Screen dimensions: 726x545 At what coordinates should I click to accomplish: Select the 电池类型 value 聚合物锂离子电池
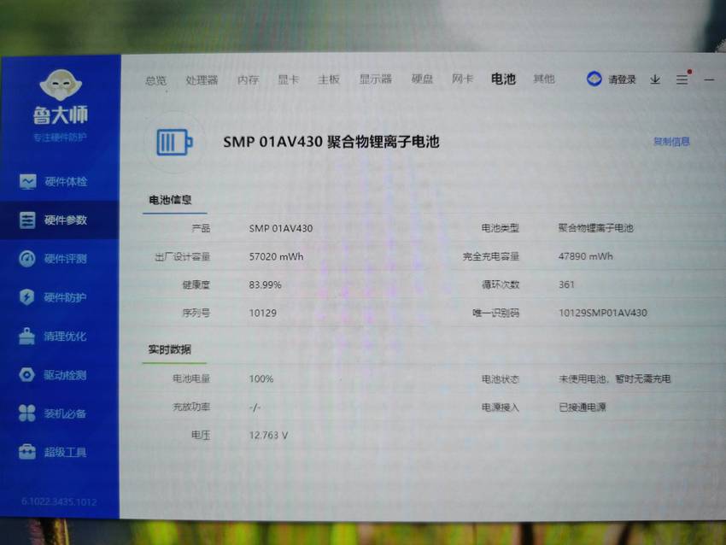[x=595, y=228]
